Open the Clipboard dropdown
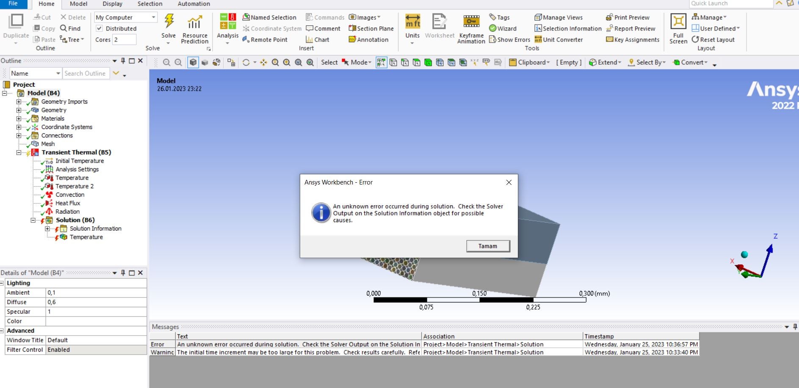 pyautogui.click(x=530, y=63)
